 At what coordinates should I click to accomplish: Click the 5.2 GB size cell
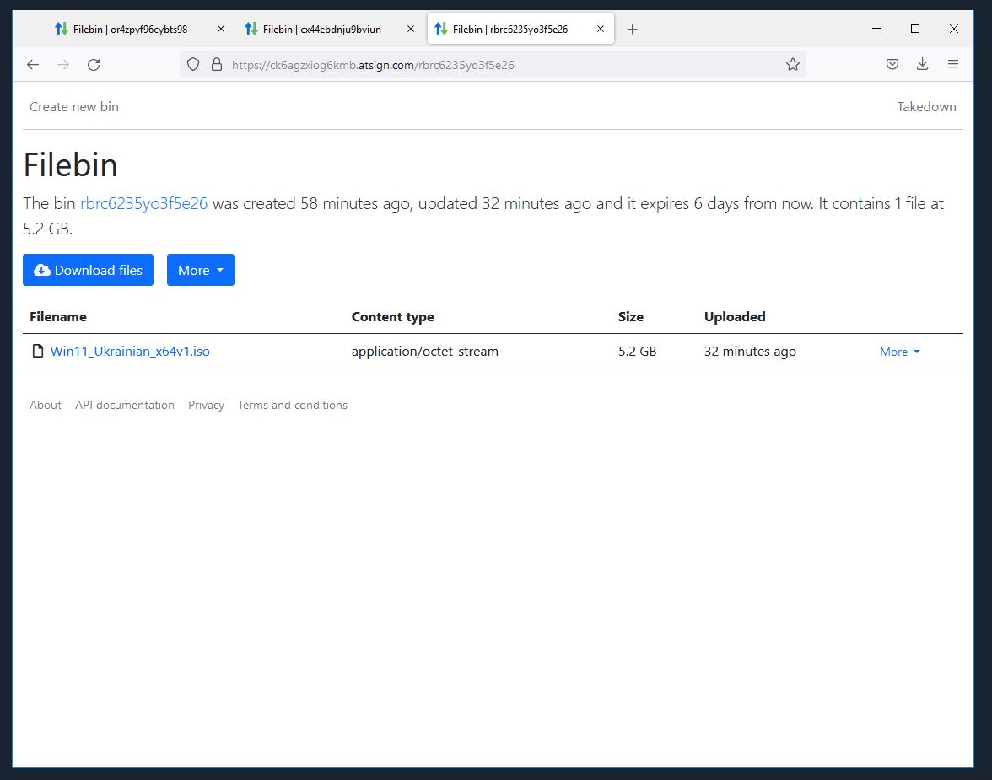click(637, 351)
